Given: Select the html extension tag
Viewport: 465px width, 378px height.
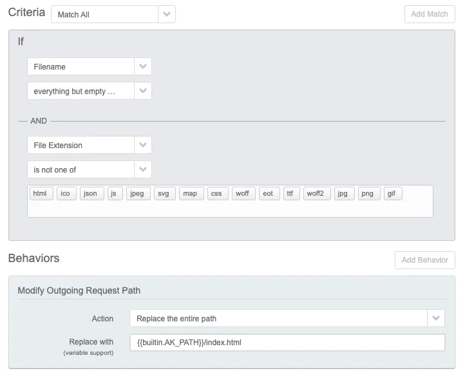Looking at the screenshot, I should [x=41, y=193].
